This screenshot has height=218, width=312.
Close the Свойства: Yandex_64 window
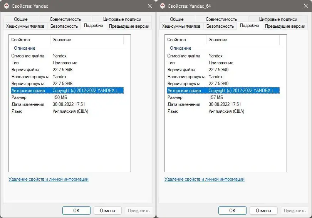click(306, 6)
